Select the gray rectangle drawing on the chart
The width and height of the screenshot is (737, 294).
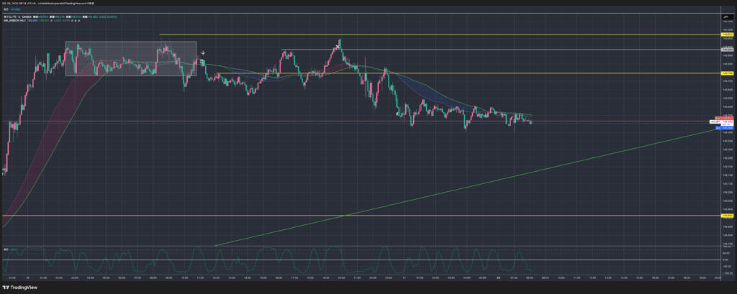[x=130, y=58]
